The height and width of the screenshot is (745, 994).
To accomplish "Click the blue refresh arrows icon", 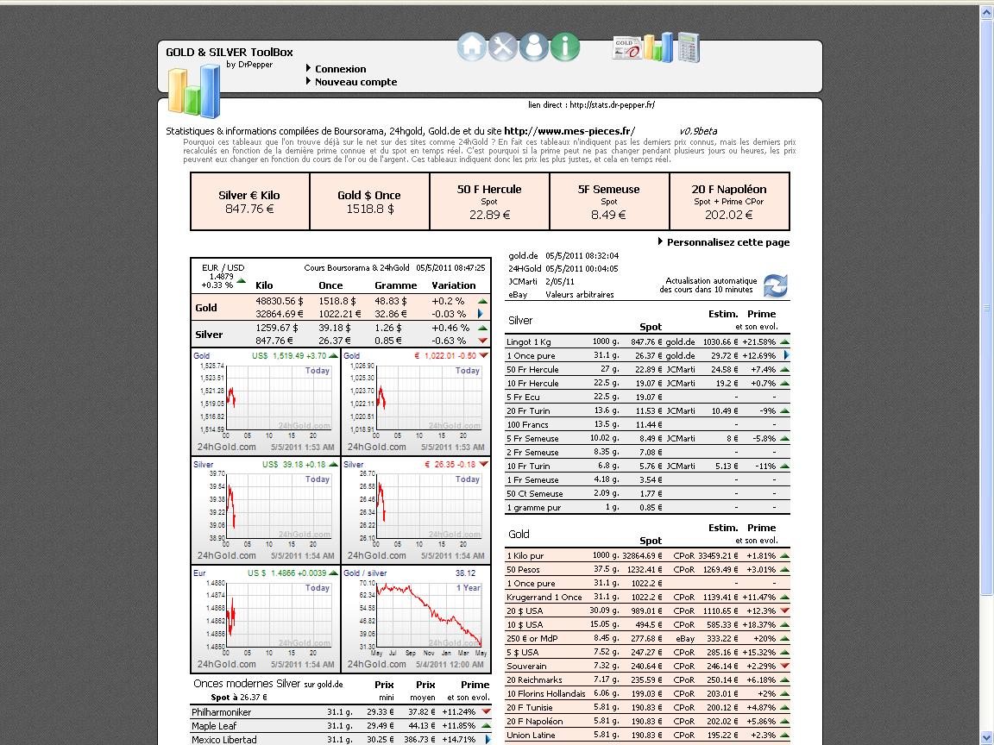I will 775,285.
